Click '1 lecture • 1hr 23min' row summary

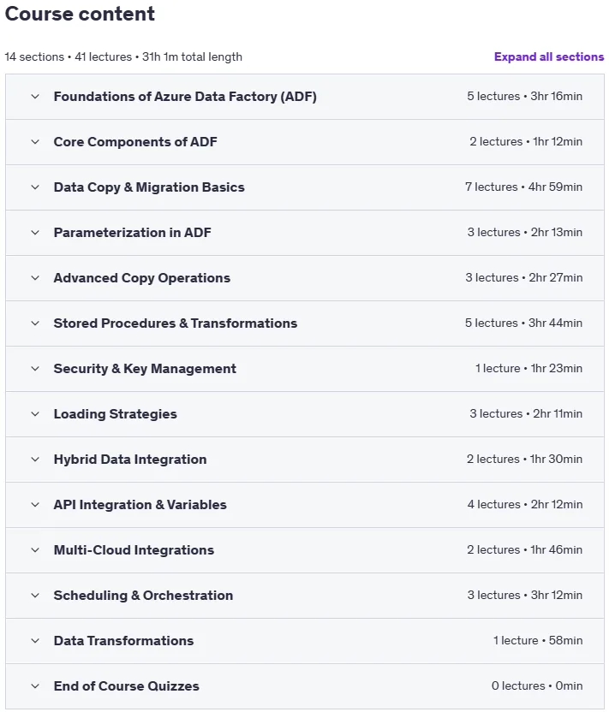point(528,368)
